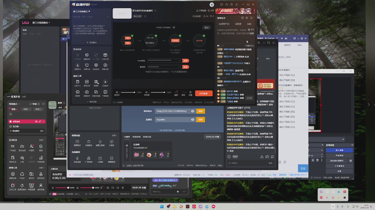The height and width of the screenshot is (210, 375).
Task: Click 退出 to leave OBS第三方转推模式
Action: coord(207,28)
